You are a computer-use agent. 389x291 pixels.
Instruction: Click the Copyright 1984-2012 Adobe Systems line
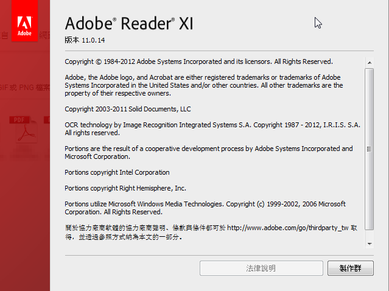[198, 61]
